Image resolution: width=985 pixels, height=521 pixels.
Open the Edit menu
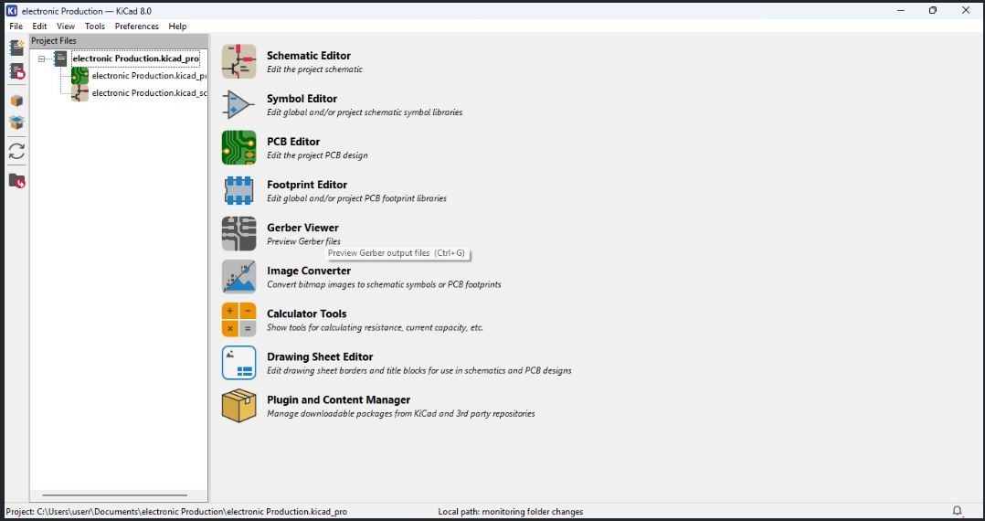click(x=39, y=27)
